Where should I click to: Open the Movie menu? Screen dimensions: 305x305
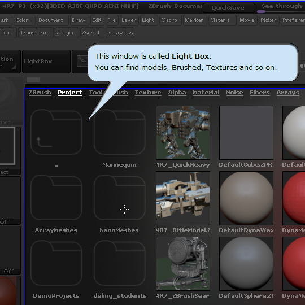pos(247,20)
